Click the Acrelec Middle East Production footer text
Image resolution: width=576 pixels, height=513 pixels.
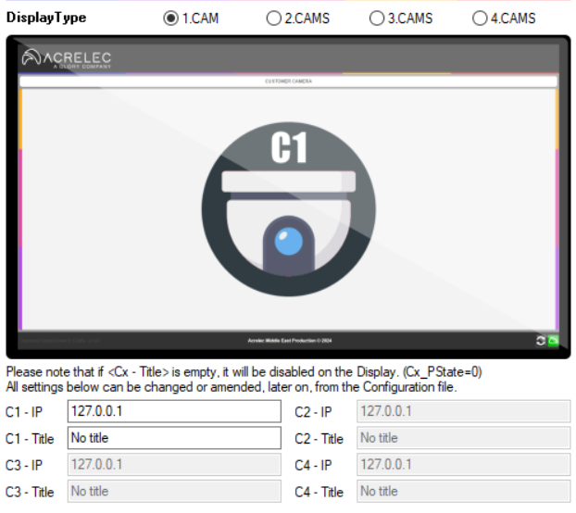click(x=288, y=341)
